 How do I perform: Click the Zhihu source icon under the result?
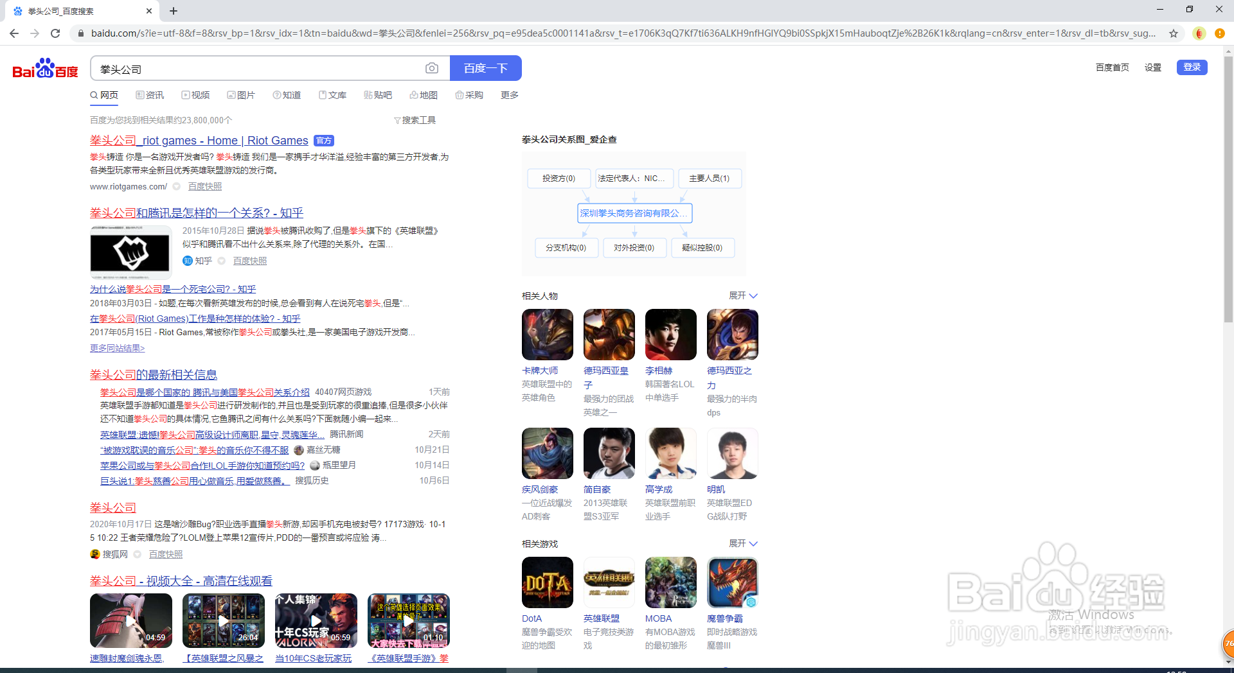click(x=187, y=261)
